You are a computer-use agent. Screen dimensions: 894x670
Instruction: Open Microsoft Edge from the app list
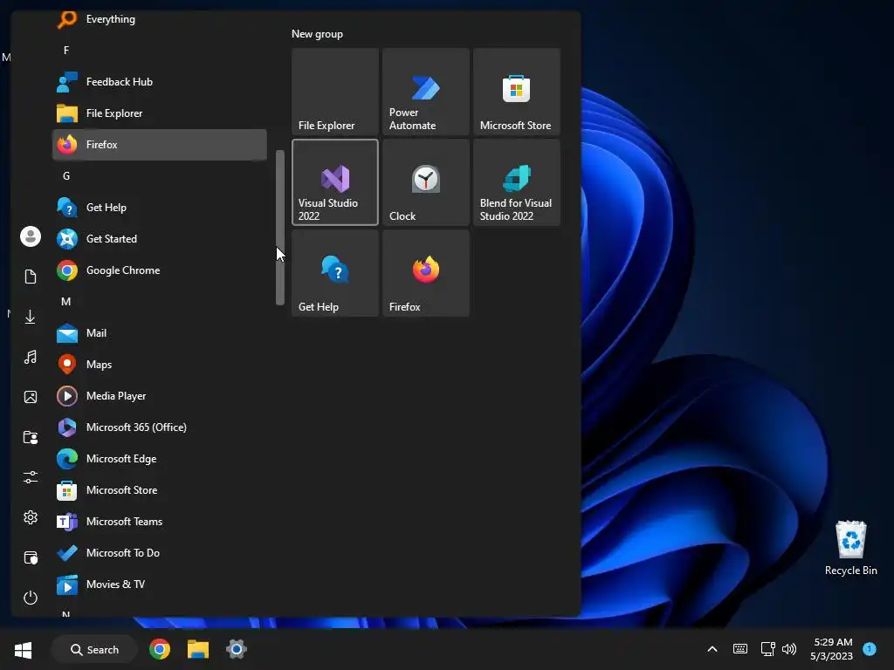point(160,458)
